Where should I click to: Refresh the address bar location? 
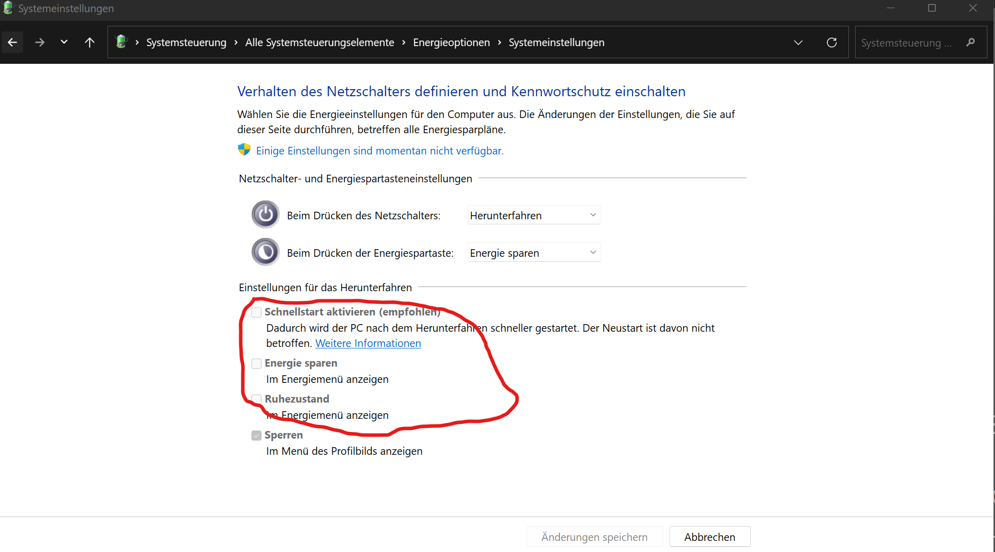point(831,43)
